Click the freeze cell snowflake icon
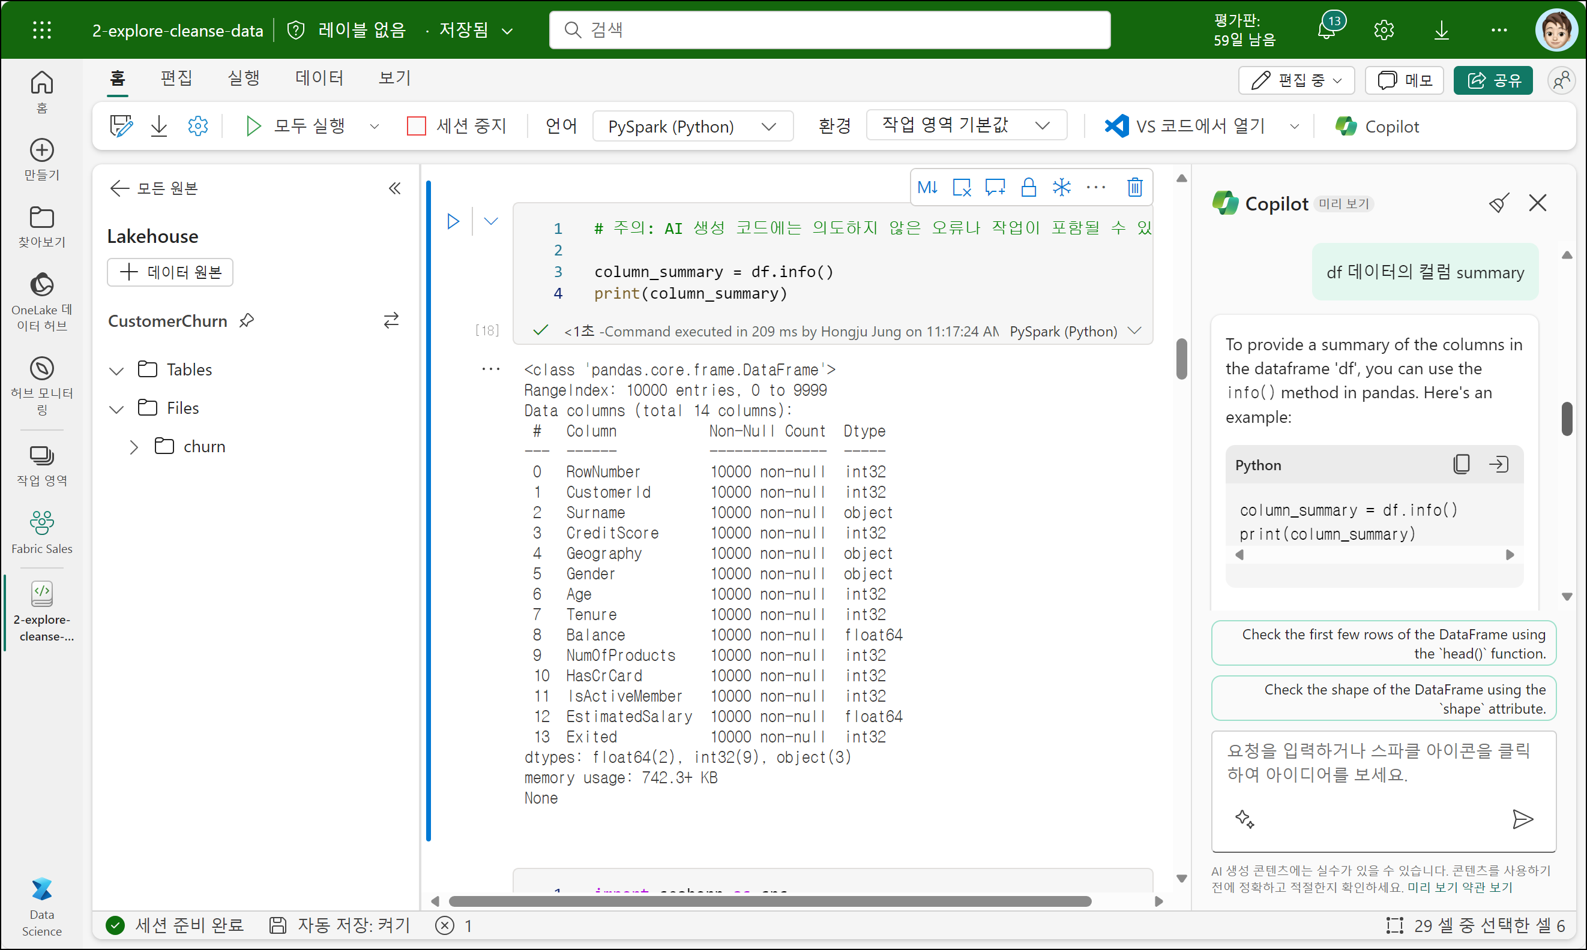 [x=1062, y=187]
